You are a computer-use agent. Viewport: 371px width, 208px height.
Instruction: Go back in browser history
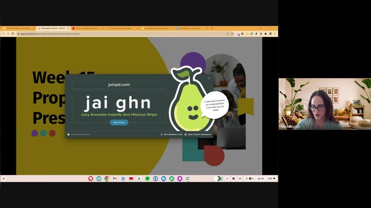pos(3,34)
